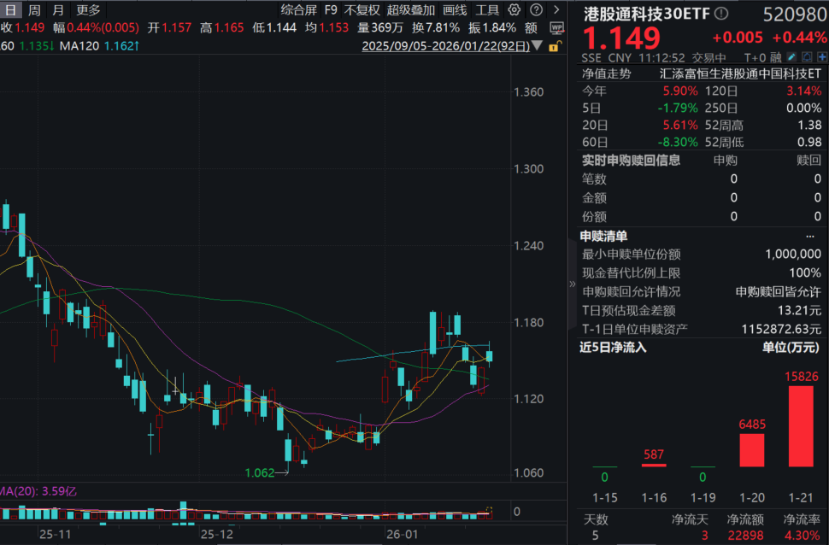Click the blue plus icon to add to watchlist
829x545 pixels.
pyautogui.click(x=822, y=56)
